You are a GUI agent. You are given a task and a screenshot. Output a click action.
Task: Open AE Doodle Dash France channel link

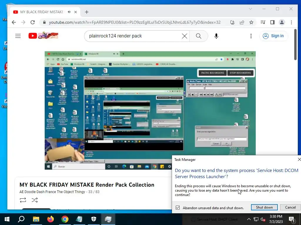pyautogui.click(x=52, y=192)
